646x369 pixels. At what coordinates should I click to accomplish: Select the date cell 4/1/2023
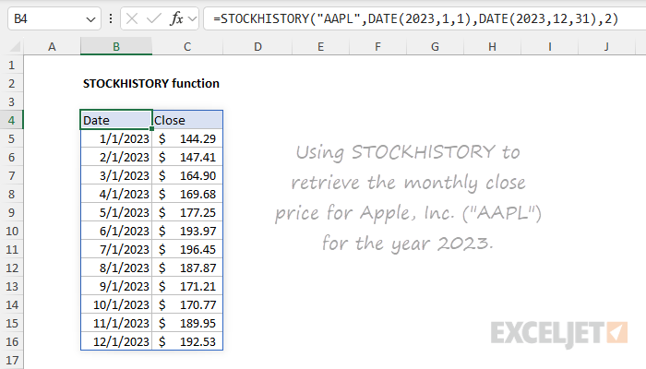[116, 194]
